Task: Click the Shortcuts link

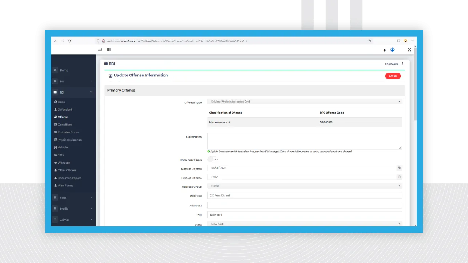Action: (391, 64)
